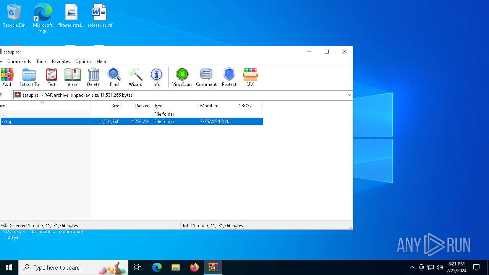The width and height of the screenshot is (489, 275).
Task: Open Task View on taskbar
Action: point(138,267)
